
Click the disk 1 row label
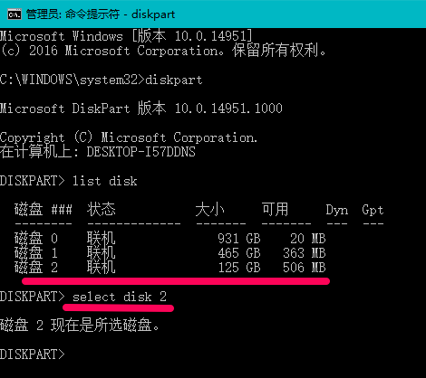pos(36,253)
